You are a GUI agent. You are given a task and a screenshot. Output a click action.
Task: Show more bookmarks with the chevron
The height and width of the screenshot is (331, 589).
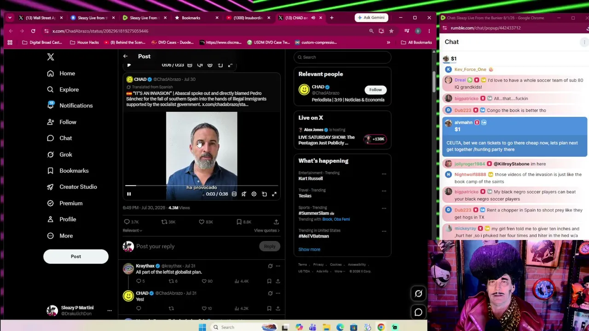pyautogui.click(x=388, y=42)
